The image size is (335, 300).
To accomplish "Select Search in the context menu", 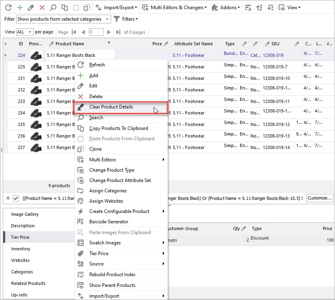I will (121, 118).
